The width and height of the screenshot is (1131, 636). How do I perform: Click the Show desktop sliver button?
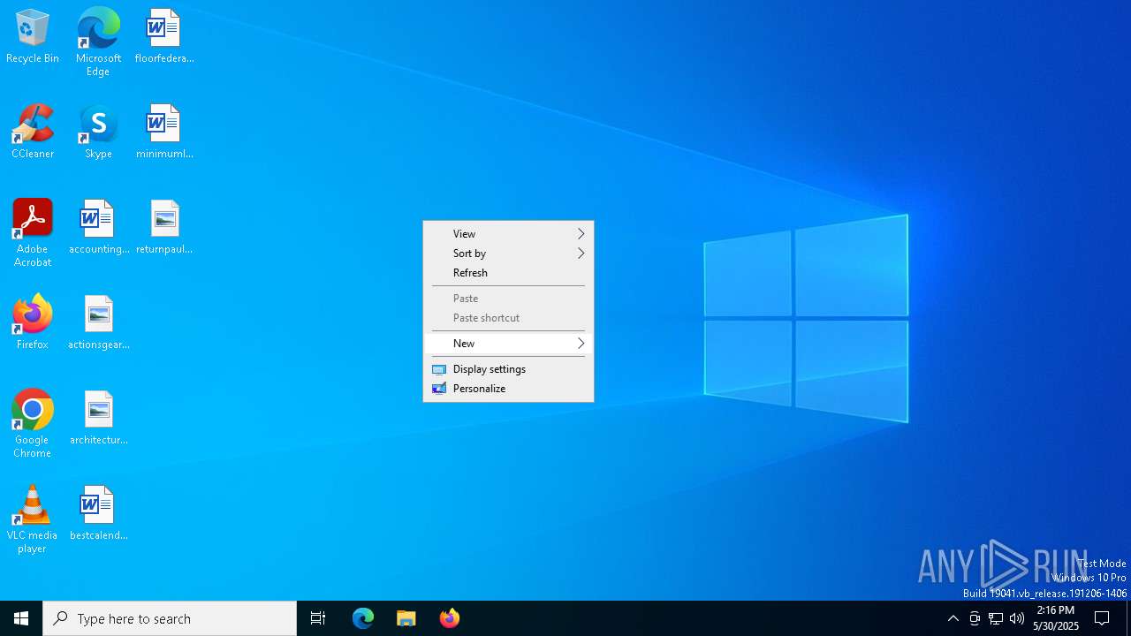(x=1128, y=618)
